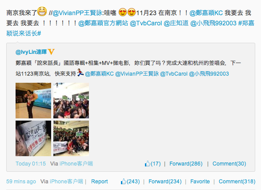Report this post
The width and height of the screenshot is (261, 190).
coord(99,182)
